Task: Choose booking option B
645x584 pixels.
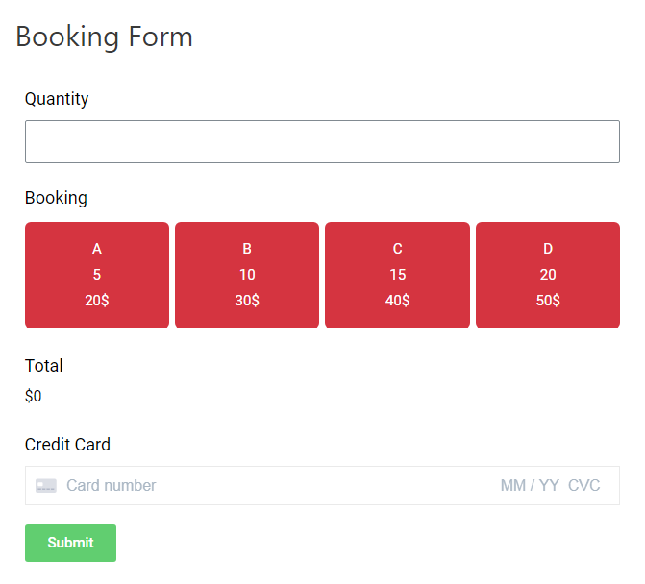Action: 247,275
